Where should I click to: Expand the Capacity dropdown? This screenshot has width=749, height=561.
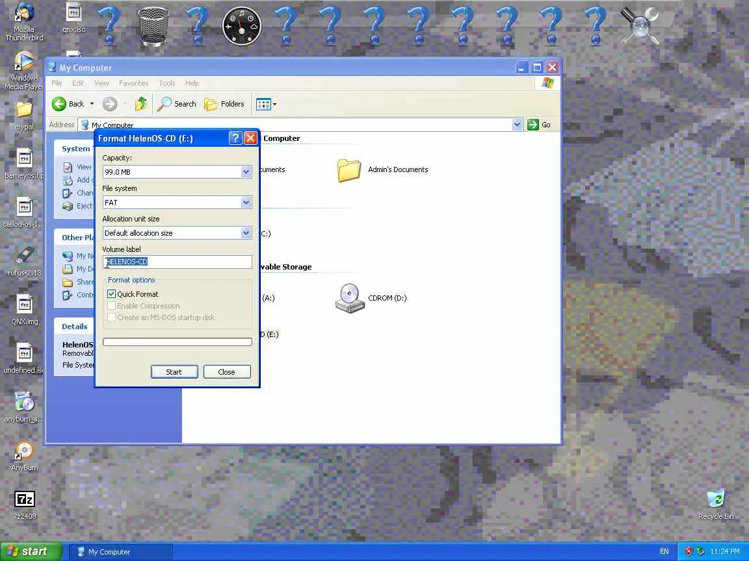[246, 171]
